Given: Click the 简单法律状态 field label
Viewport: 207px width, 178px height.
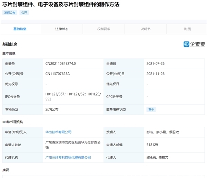Looking at the screenshot, I should click(x=116, y=109).
